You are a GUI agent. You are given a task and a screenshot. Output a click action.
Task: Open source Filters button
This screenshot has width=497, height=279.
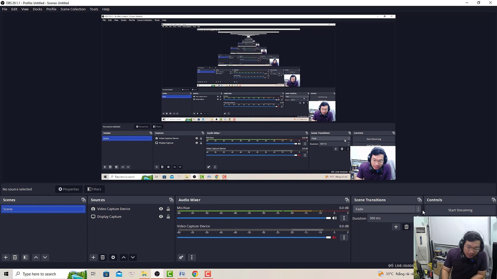tap(94, 189)
